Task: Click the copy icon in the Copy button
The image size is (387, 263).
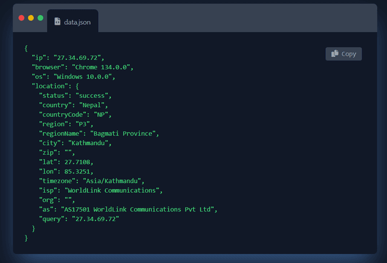Action: click(x=334, y=54)
